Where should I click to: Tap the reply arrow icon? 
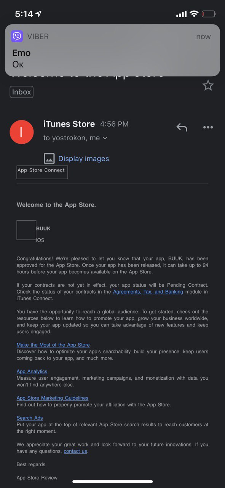[x=182, y=127]
